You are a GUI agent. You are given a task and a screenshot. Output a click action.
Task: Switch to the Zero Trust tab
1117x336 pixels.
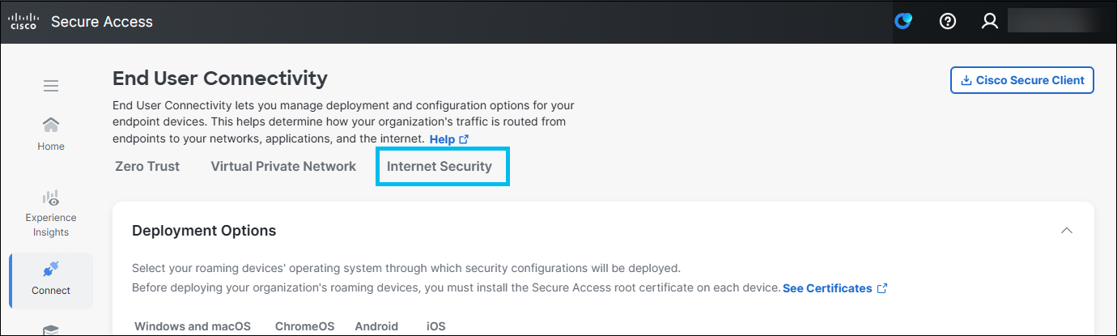click(x=147, y=166)
